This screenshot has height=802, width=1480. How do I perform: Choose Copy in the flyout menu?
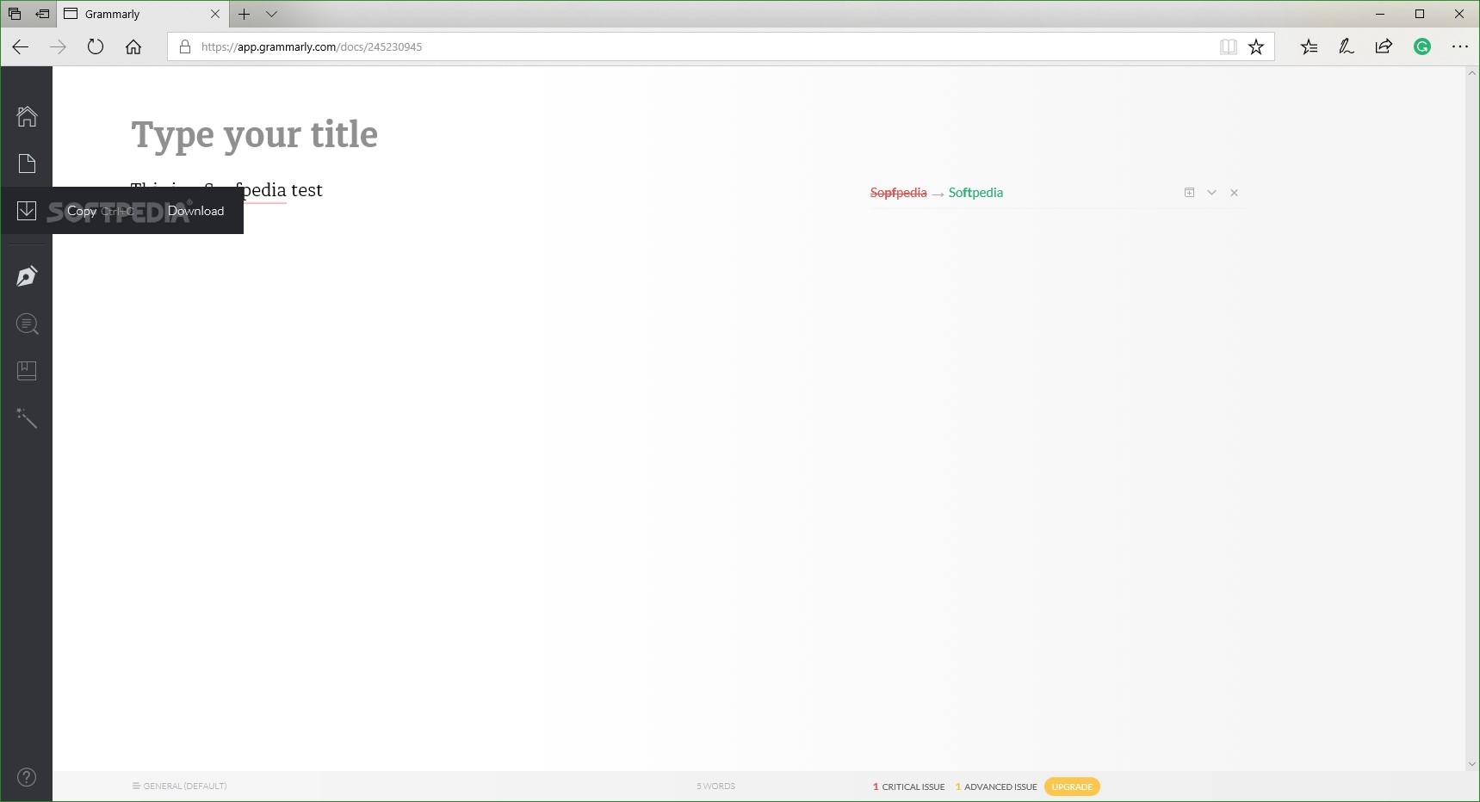coord(82,211)
